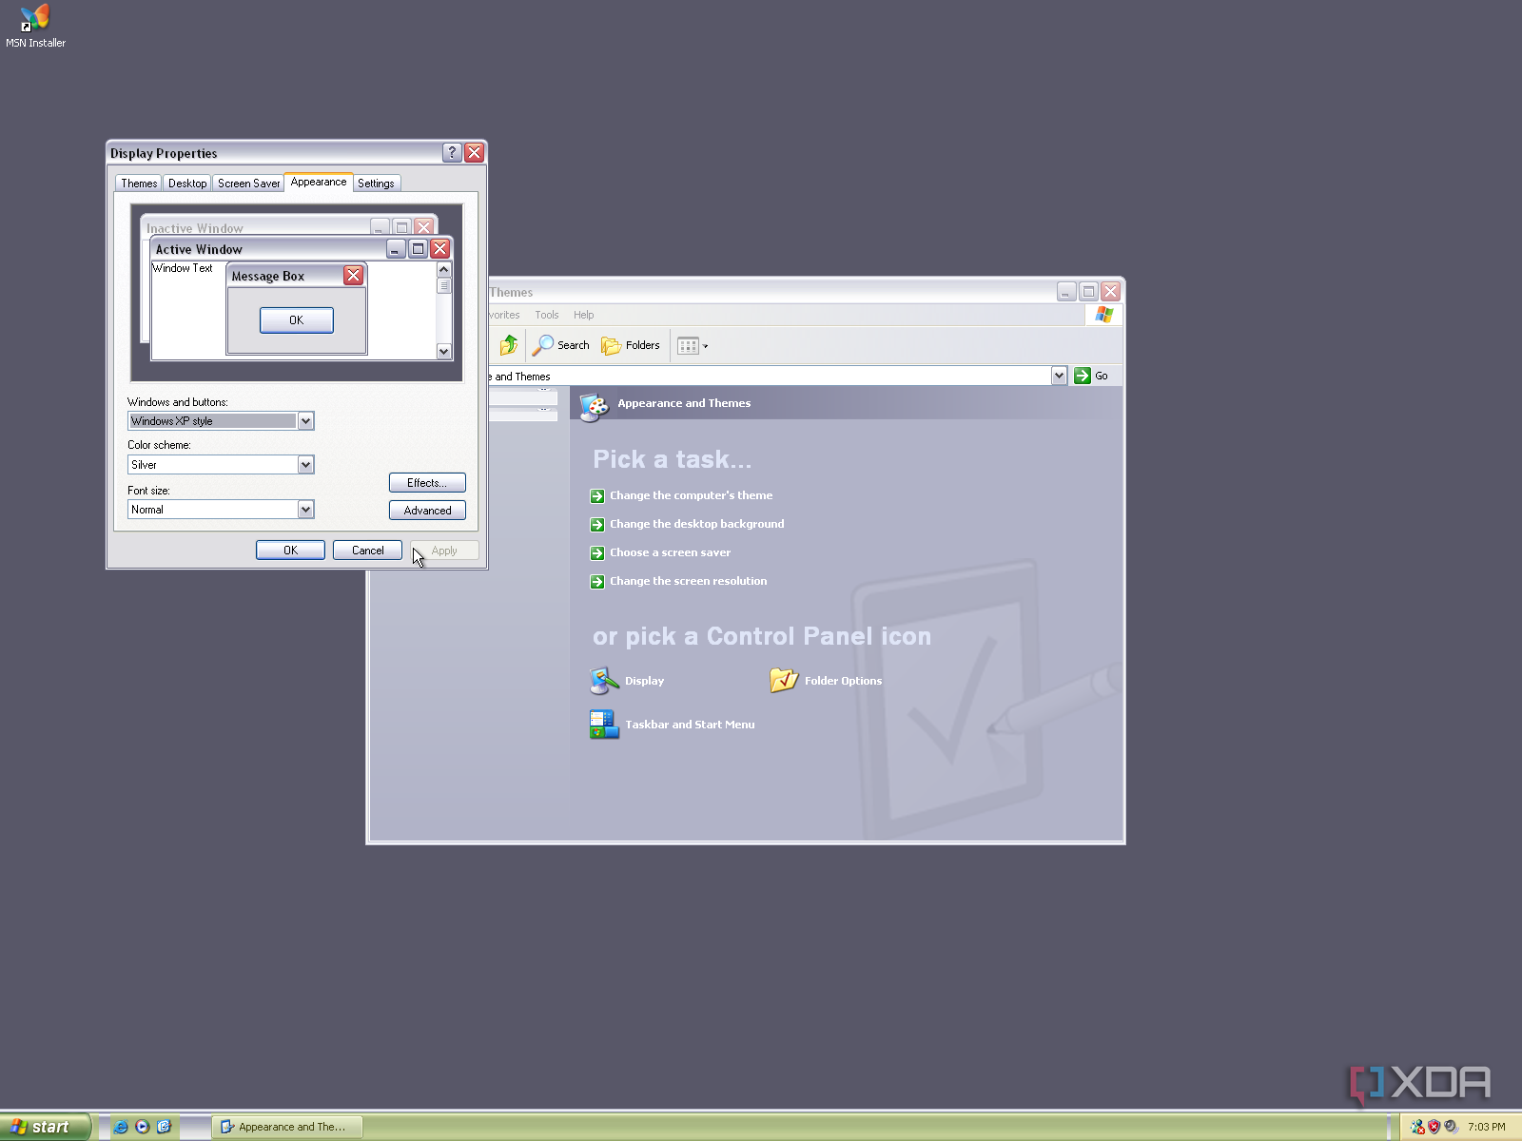Switch to the Desktop tab

(187, 184)
